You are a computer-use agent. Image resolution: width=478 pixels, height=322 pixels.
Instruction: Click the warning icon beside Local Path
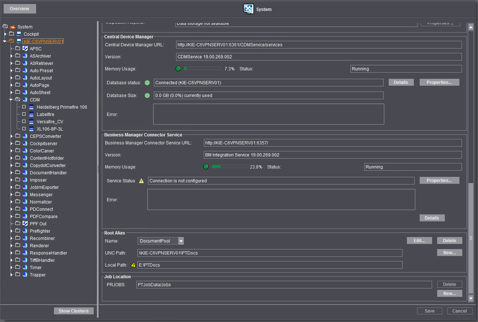pos(133,265)
